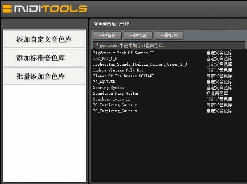Click the 一键恢复 restore button
Image resolution: width=247 pixels, height=184 pixels.
[138, 36]
